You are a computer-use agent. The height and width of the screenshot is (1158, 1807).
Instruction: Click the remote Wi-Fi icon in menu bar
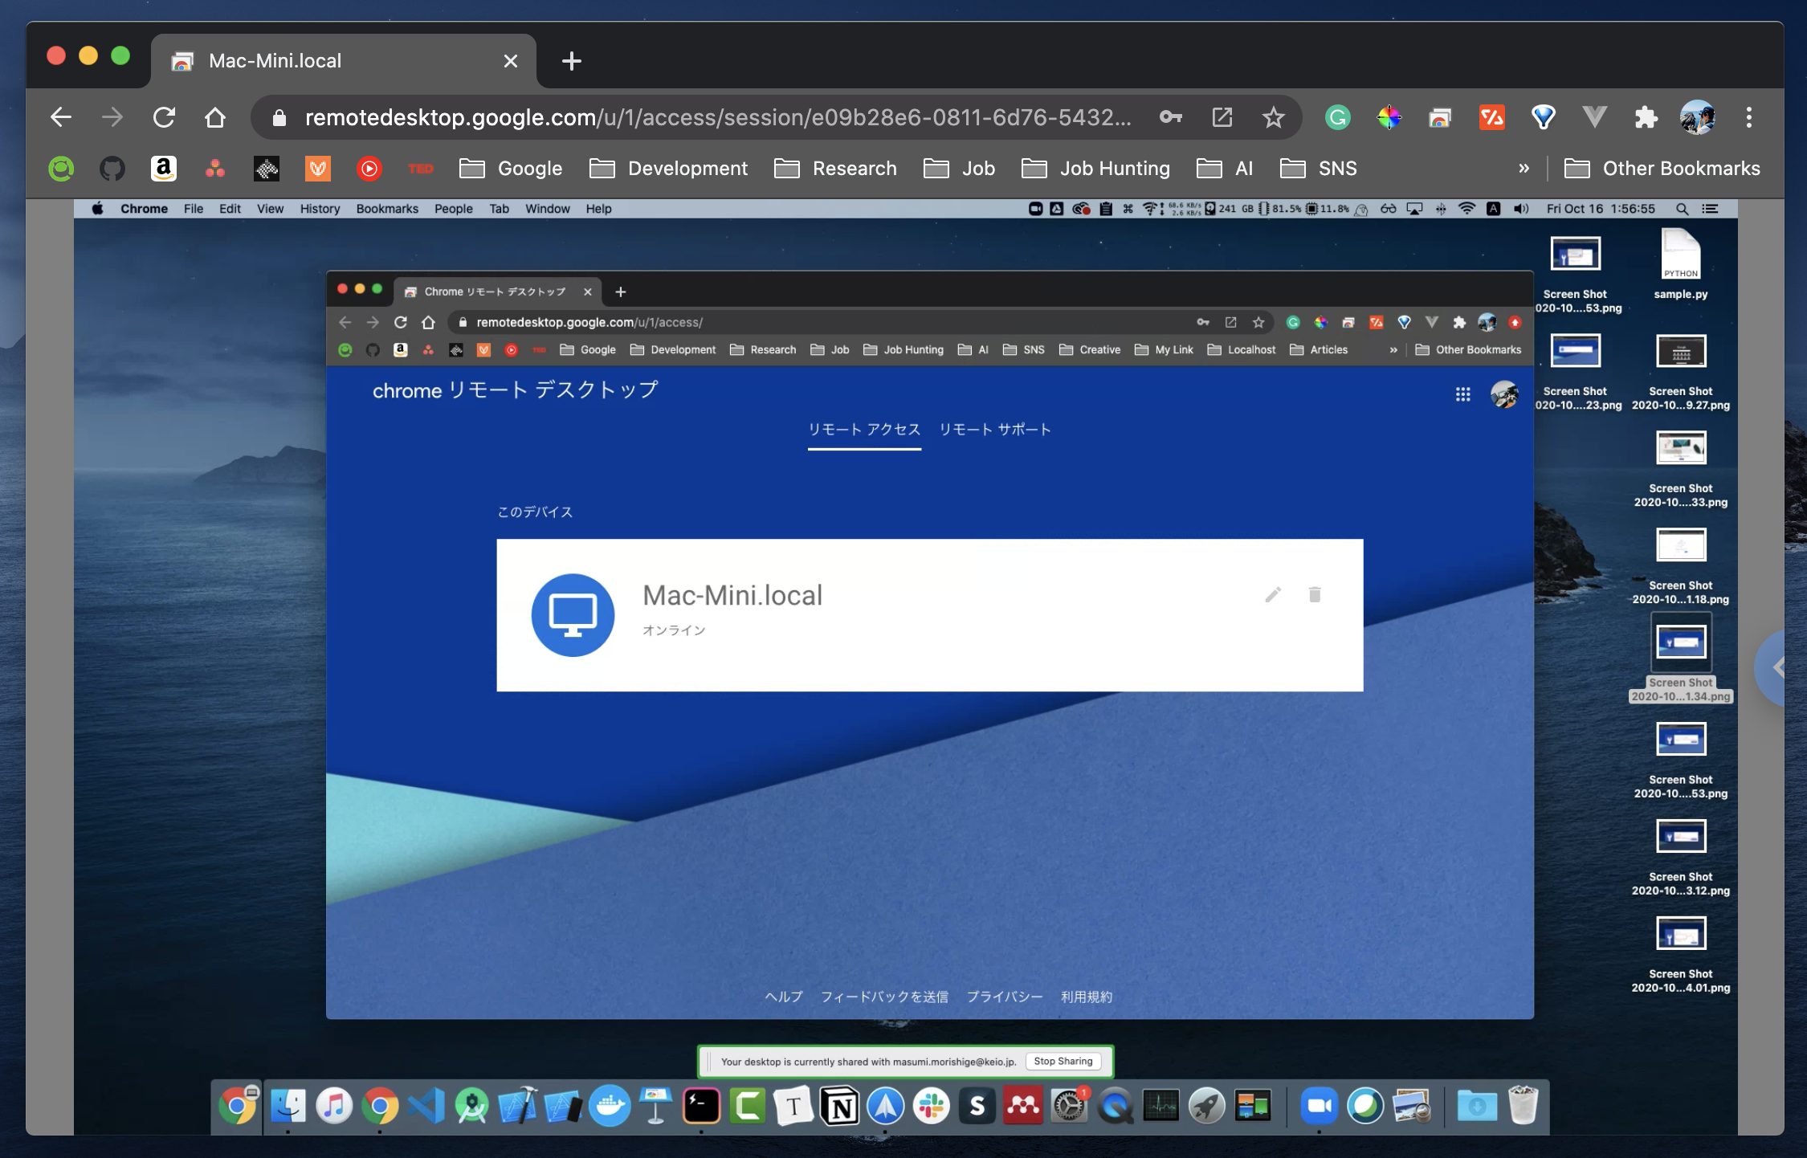[1466, 209]
